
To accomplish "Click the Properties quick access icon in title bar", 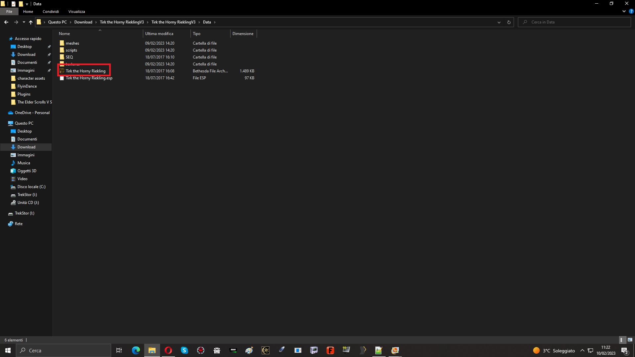I will click(x=14, y=4).
